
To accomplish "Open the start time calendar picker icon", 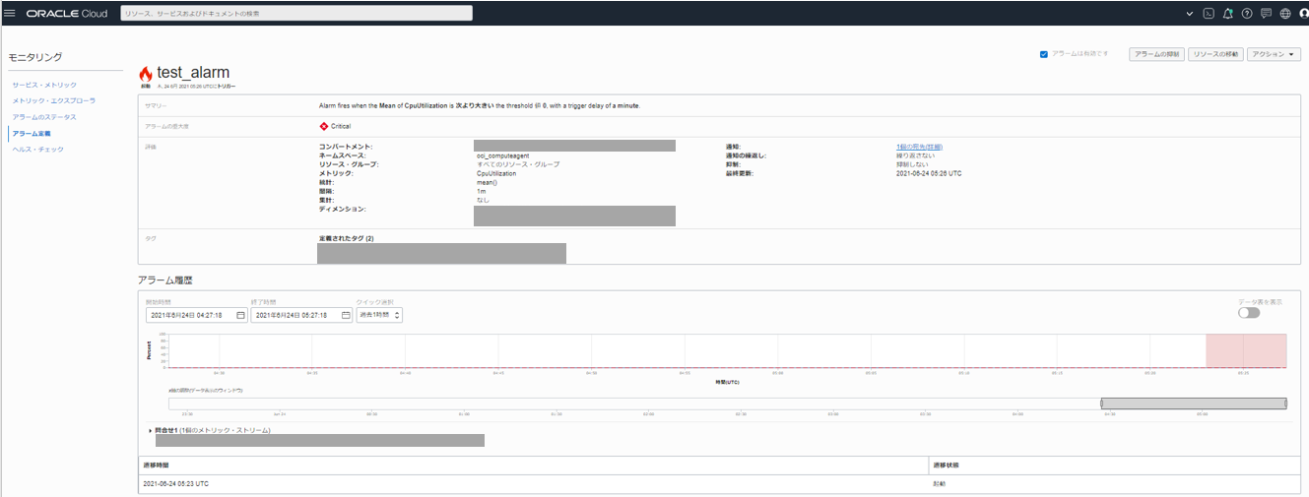I will coord(240,315).
